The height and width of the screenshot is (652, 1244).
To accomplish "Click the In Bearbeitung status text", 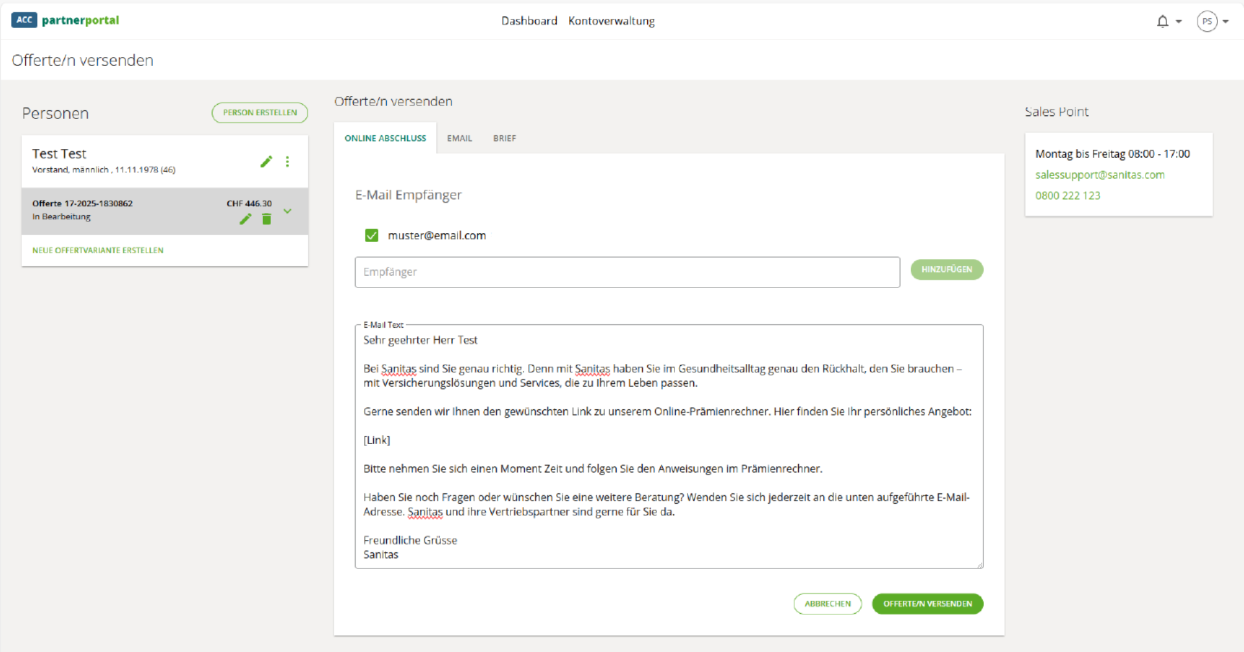I will click(x=62, y=217).
